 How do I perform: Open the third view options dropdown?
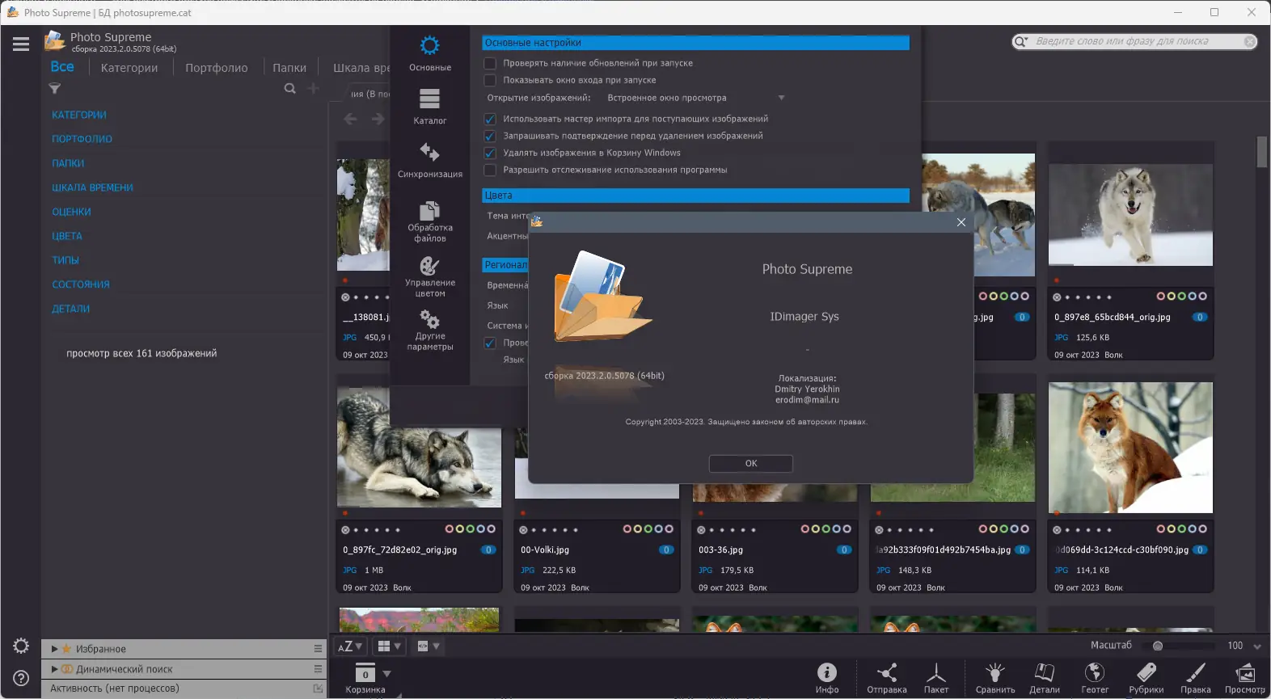pos(428,646)
